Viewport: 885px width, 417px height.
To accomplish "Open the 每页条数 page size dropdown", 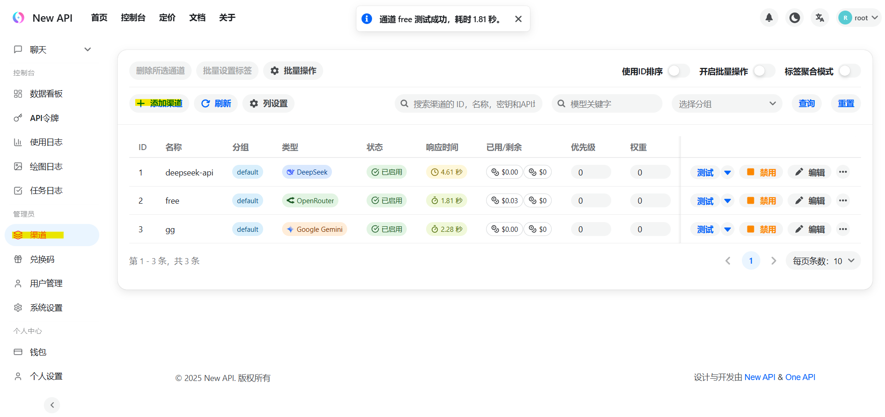I will coord(823,261).
